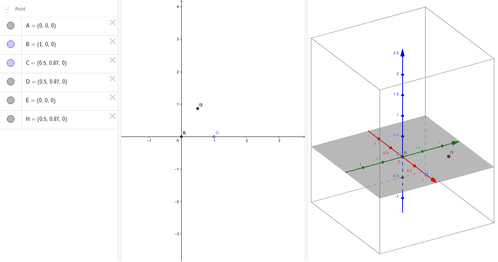Delete point E using its X icon

pos(112,97)
